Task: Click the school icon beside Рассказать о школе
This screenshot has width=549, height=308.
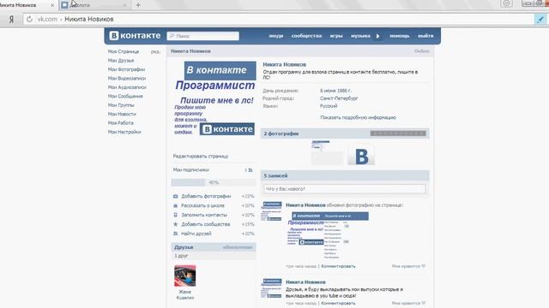Action: [175, 205]
